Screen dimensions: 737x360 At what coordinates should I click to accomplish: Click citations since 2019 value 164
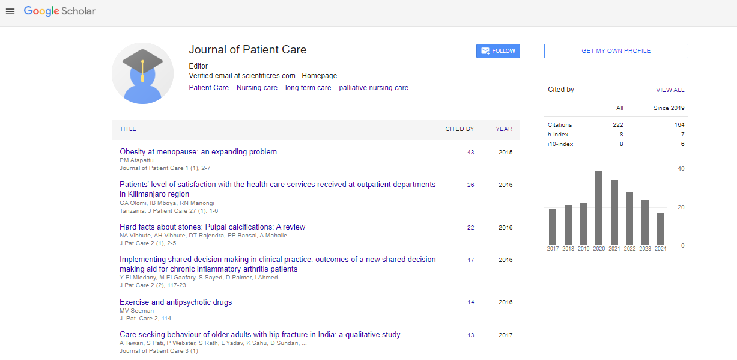(x=679, y=125)
